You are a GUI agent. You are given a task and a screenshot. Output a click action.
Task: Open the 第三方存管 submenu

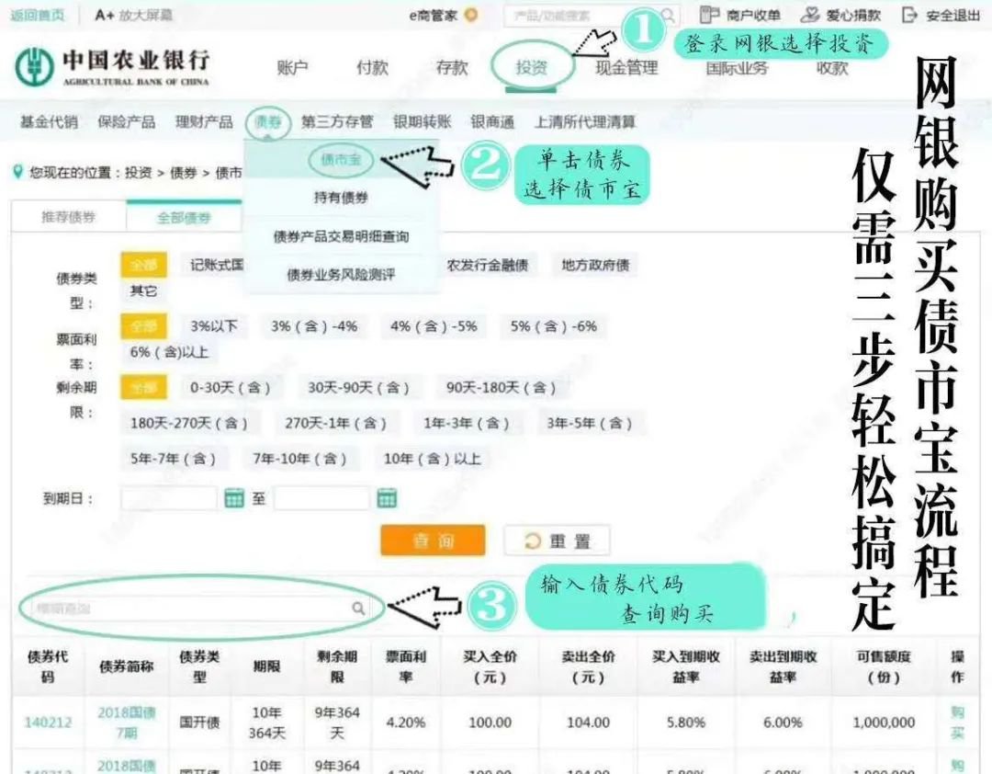coord(337,121)
